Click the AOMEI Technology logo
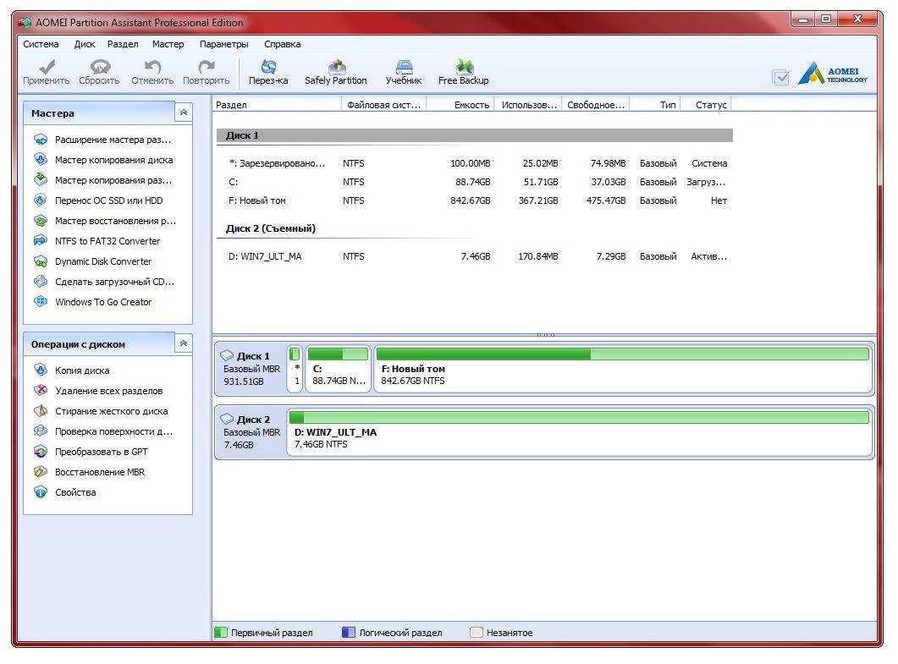 833,74
